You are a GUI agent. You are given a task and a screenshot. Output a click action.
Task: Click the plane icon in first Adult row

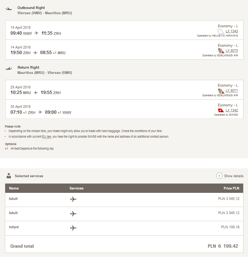pos(73,199)
